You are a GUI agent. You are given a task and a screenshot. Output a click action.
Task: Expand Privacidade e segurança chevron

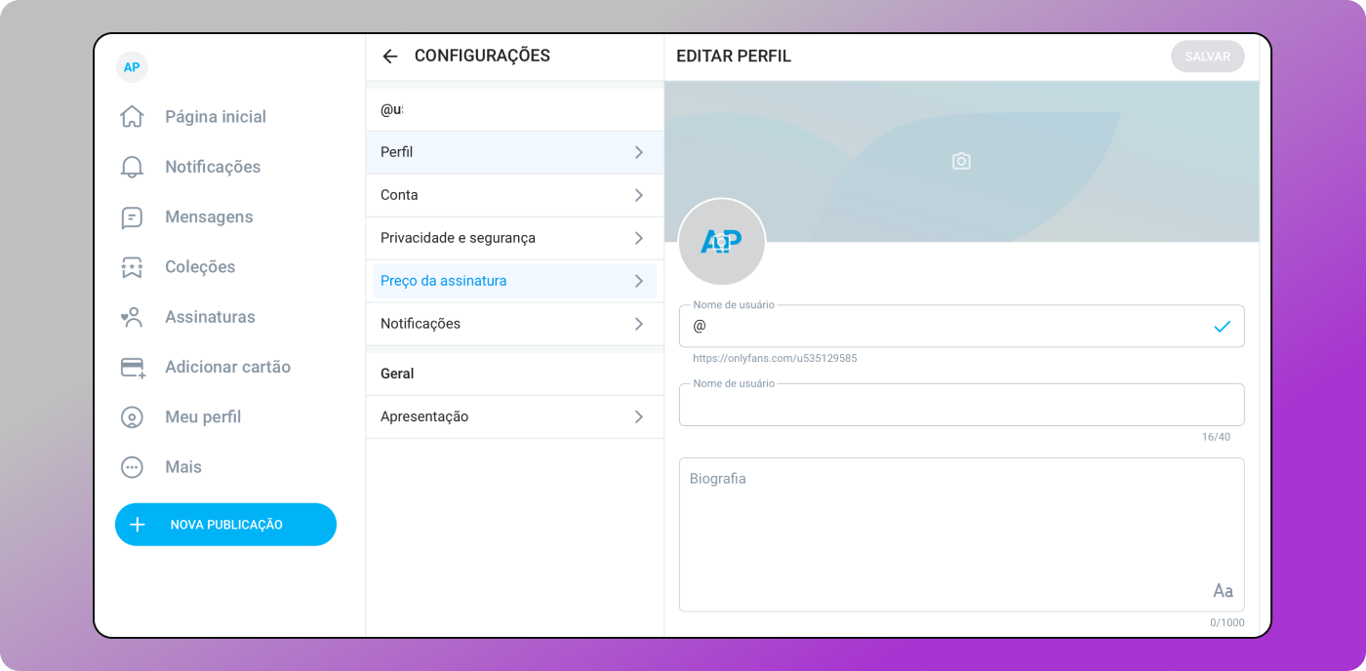(639, 238)
